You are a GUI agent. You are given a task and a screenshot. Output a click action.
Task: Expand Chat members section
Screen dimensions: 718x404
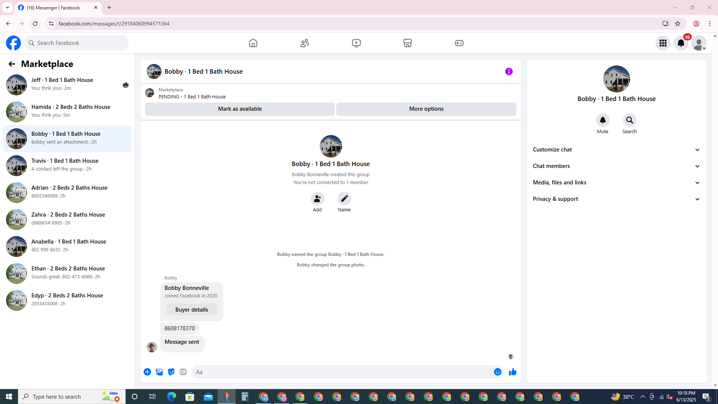click(617, 166)
